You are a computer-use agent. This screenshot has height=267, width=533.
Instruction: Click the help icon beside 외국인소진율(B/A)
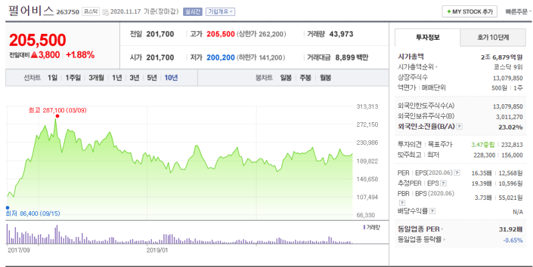(459, 126)
